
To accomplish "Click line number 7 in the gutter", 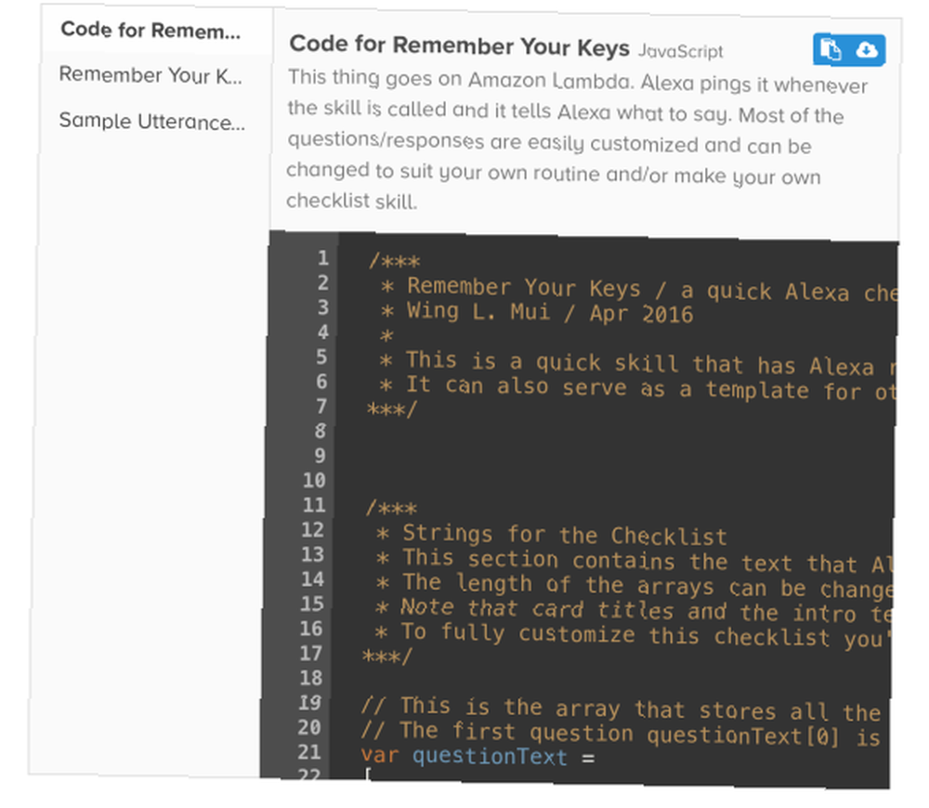I will click(x=321, y=406).
